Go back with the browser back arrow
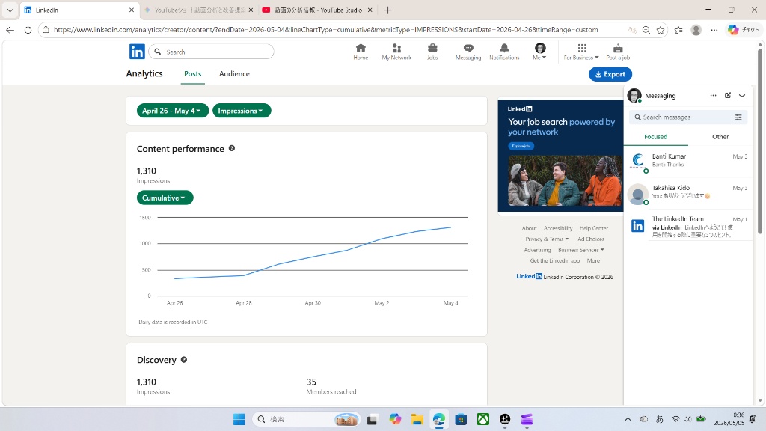 click(10, 30)
